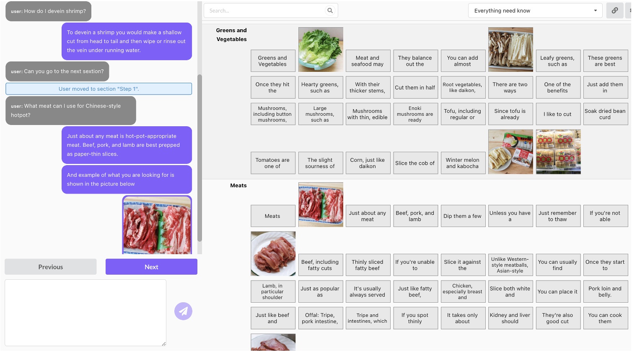Select the 'Tofu, including regular or' card

(463, 114)
